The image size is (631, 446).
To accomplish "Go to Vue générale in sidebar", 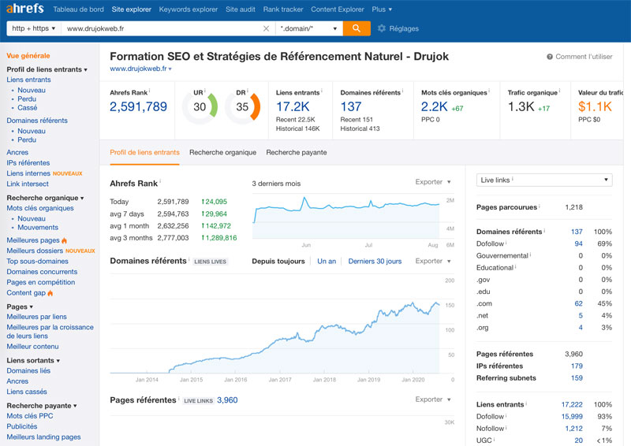I will tap(28, 56).
